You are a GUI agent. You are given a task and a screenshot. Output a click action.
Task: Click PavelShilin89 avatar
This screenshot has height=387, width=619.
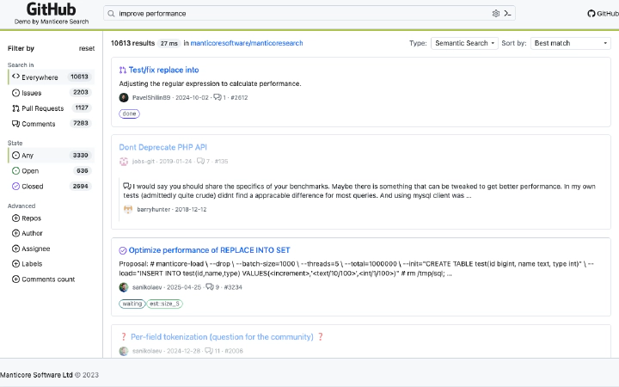pyautogui.click(x=124, y=97)
